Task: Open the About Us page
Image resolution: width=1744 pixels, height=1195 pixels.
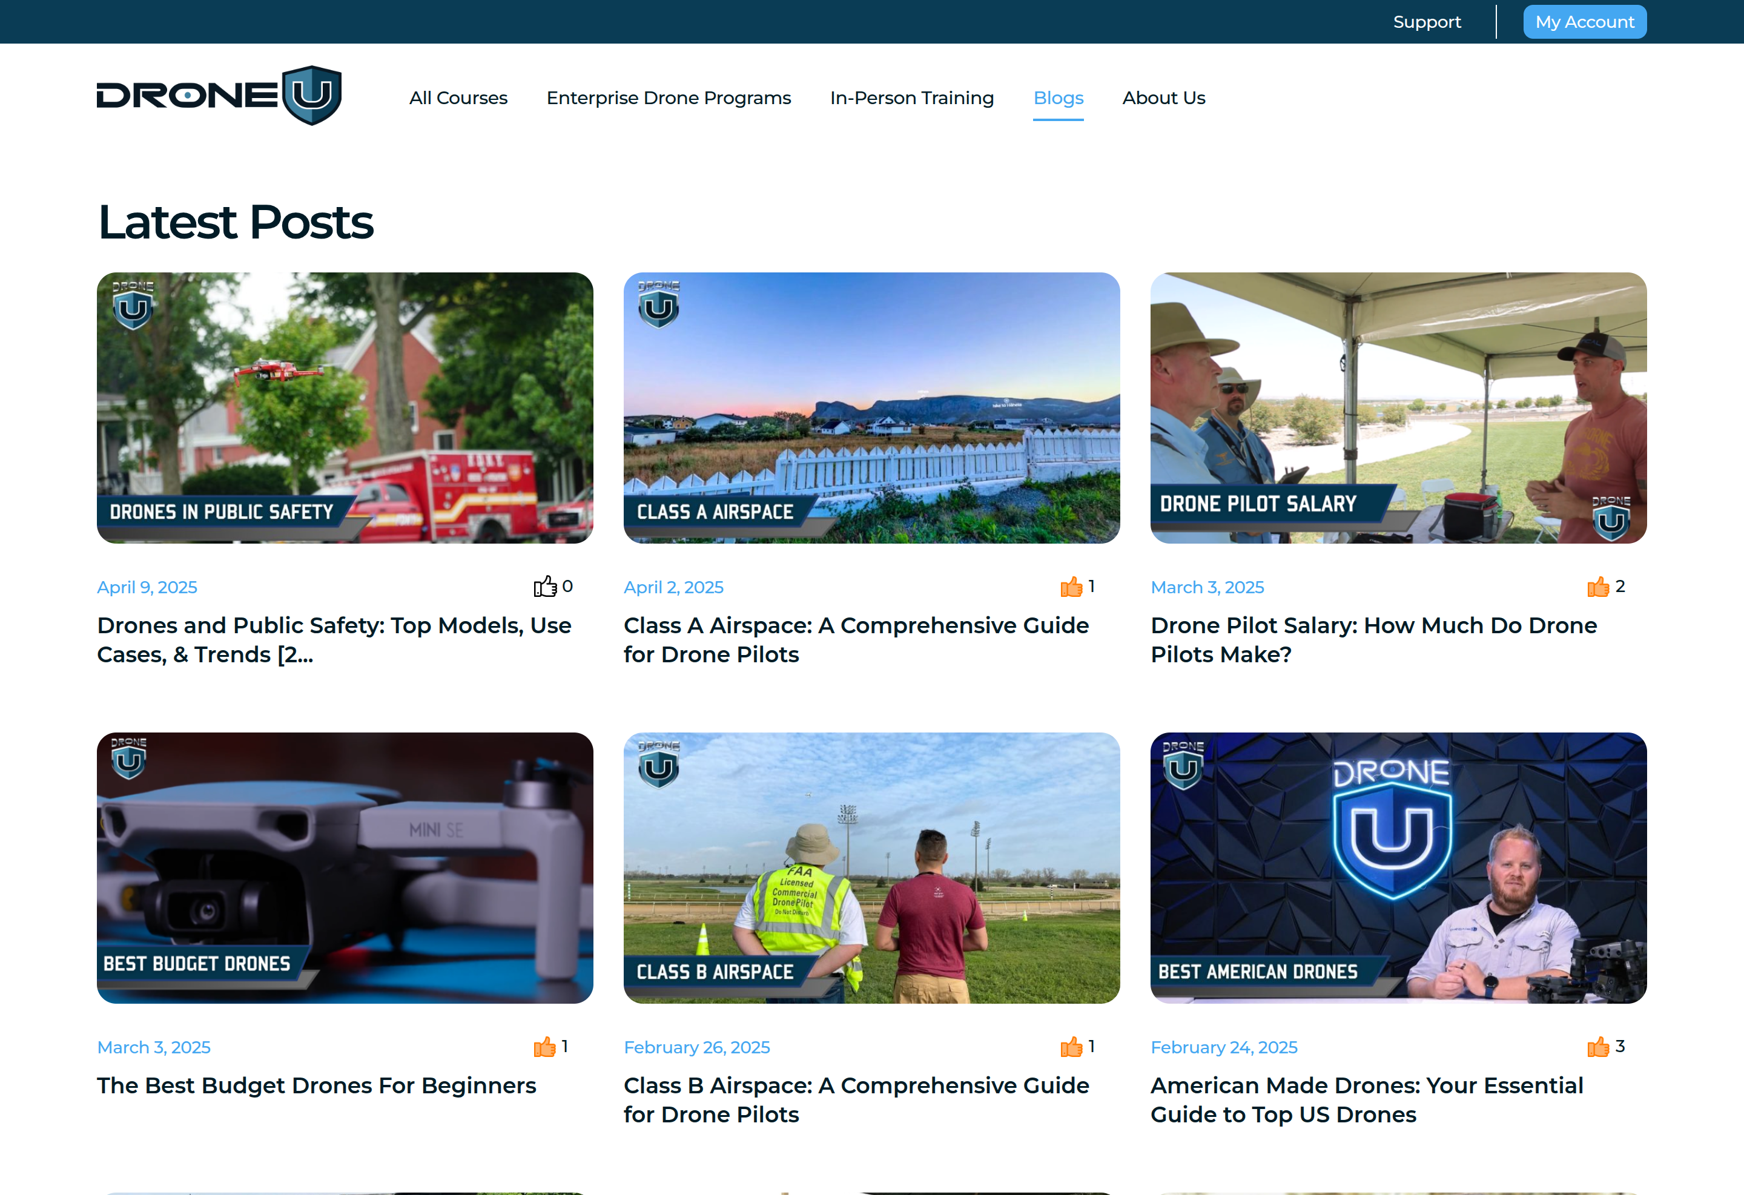Action: [x=1164, y=98]
